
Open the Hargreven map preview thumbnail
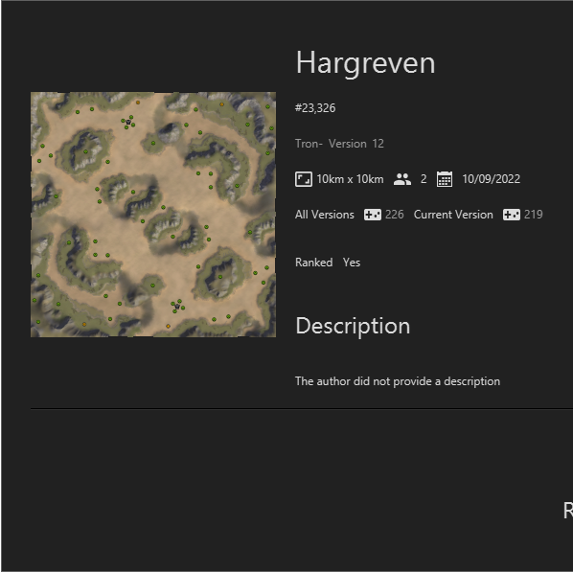coord(153,215)
